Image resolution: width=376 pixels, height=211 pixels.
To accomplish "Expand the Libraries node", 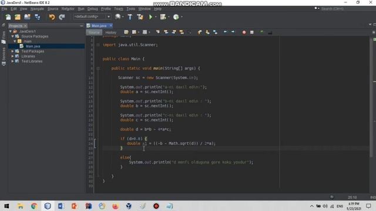I will click(12, 56).
